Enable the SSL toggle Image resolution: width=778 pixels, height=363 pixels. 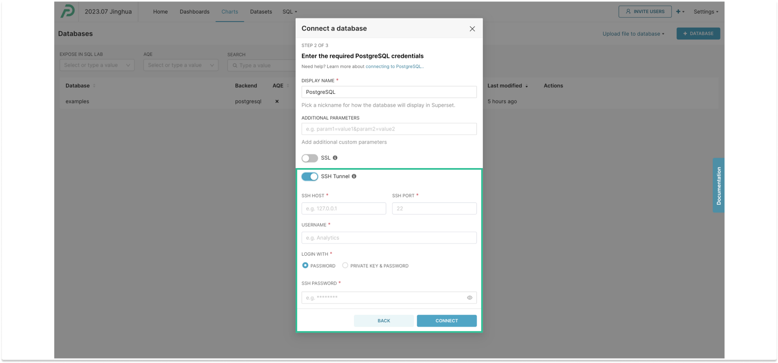tap(310, 158)
